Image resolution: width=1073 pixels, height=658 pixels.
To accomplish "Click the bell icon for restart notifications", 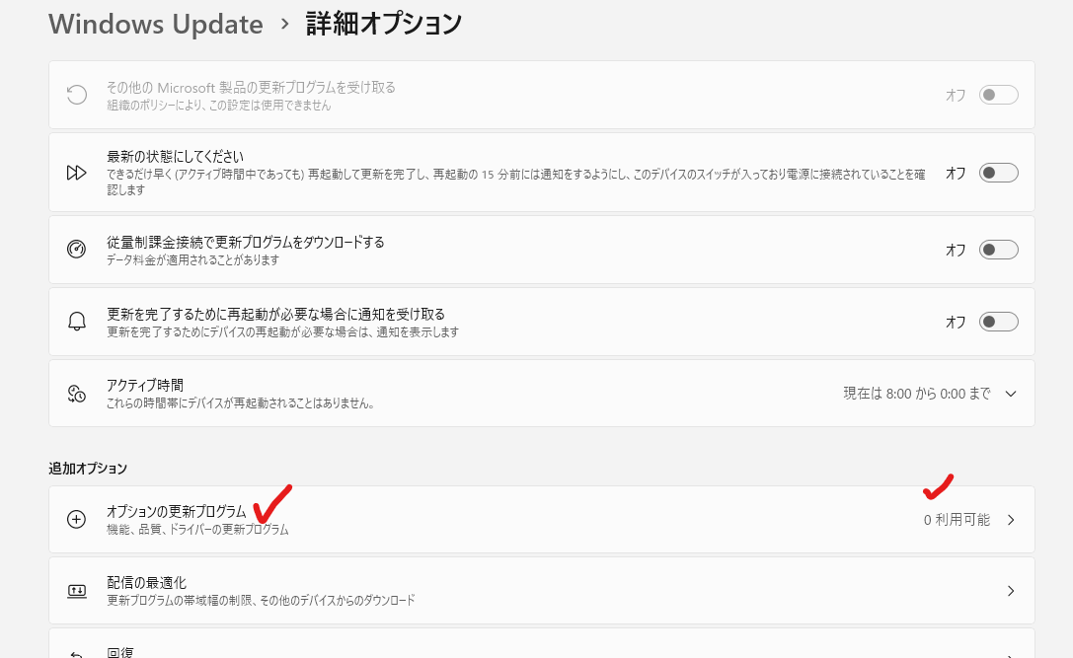I will (77, 322).
